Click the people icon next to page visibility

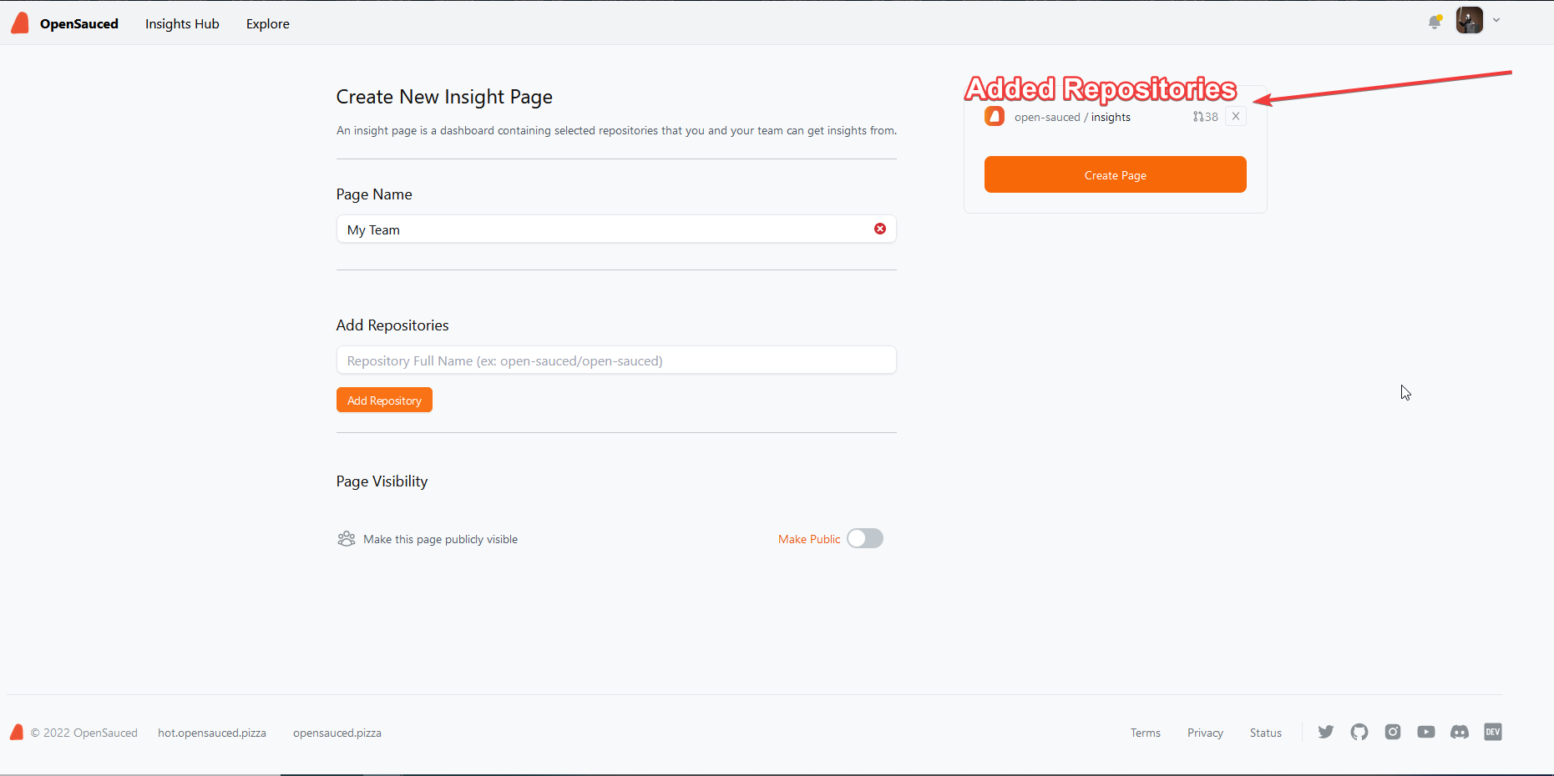pos(346,538)
